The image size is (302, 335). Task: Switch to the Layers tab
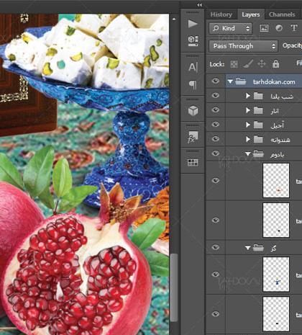(x=251, y=14)
